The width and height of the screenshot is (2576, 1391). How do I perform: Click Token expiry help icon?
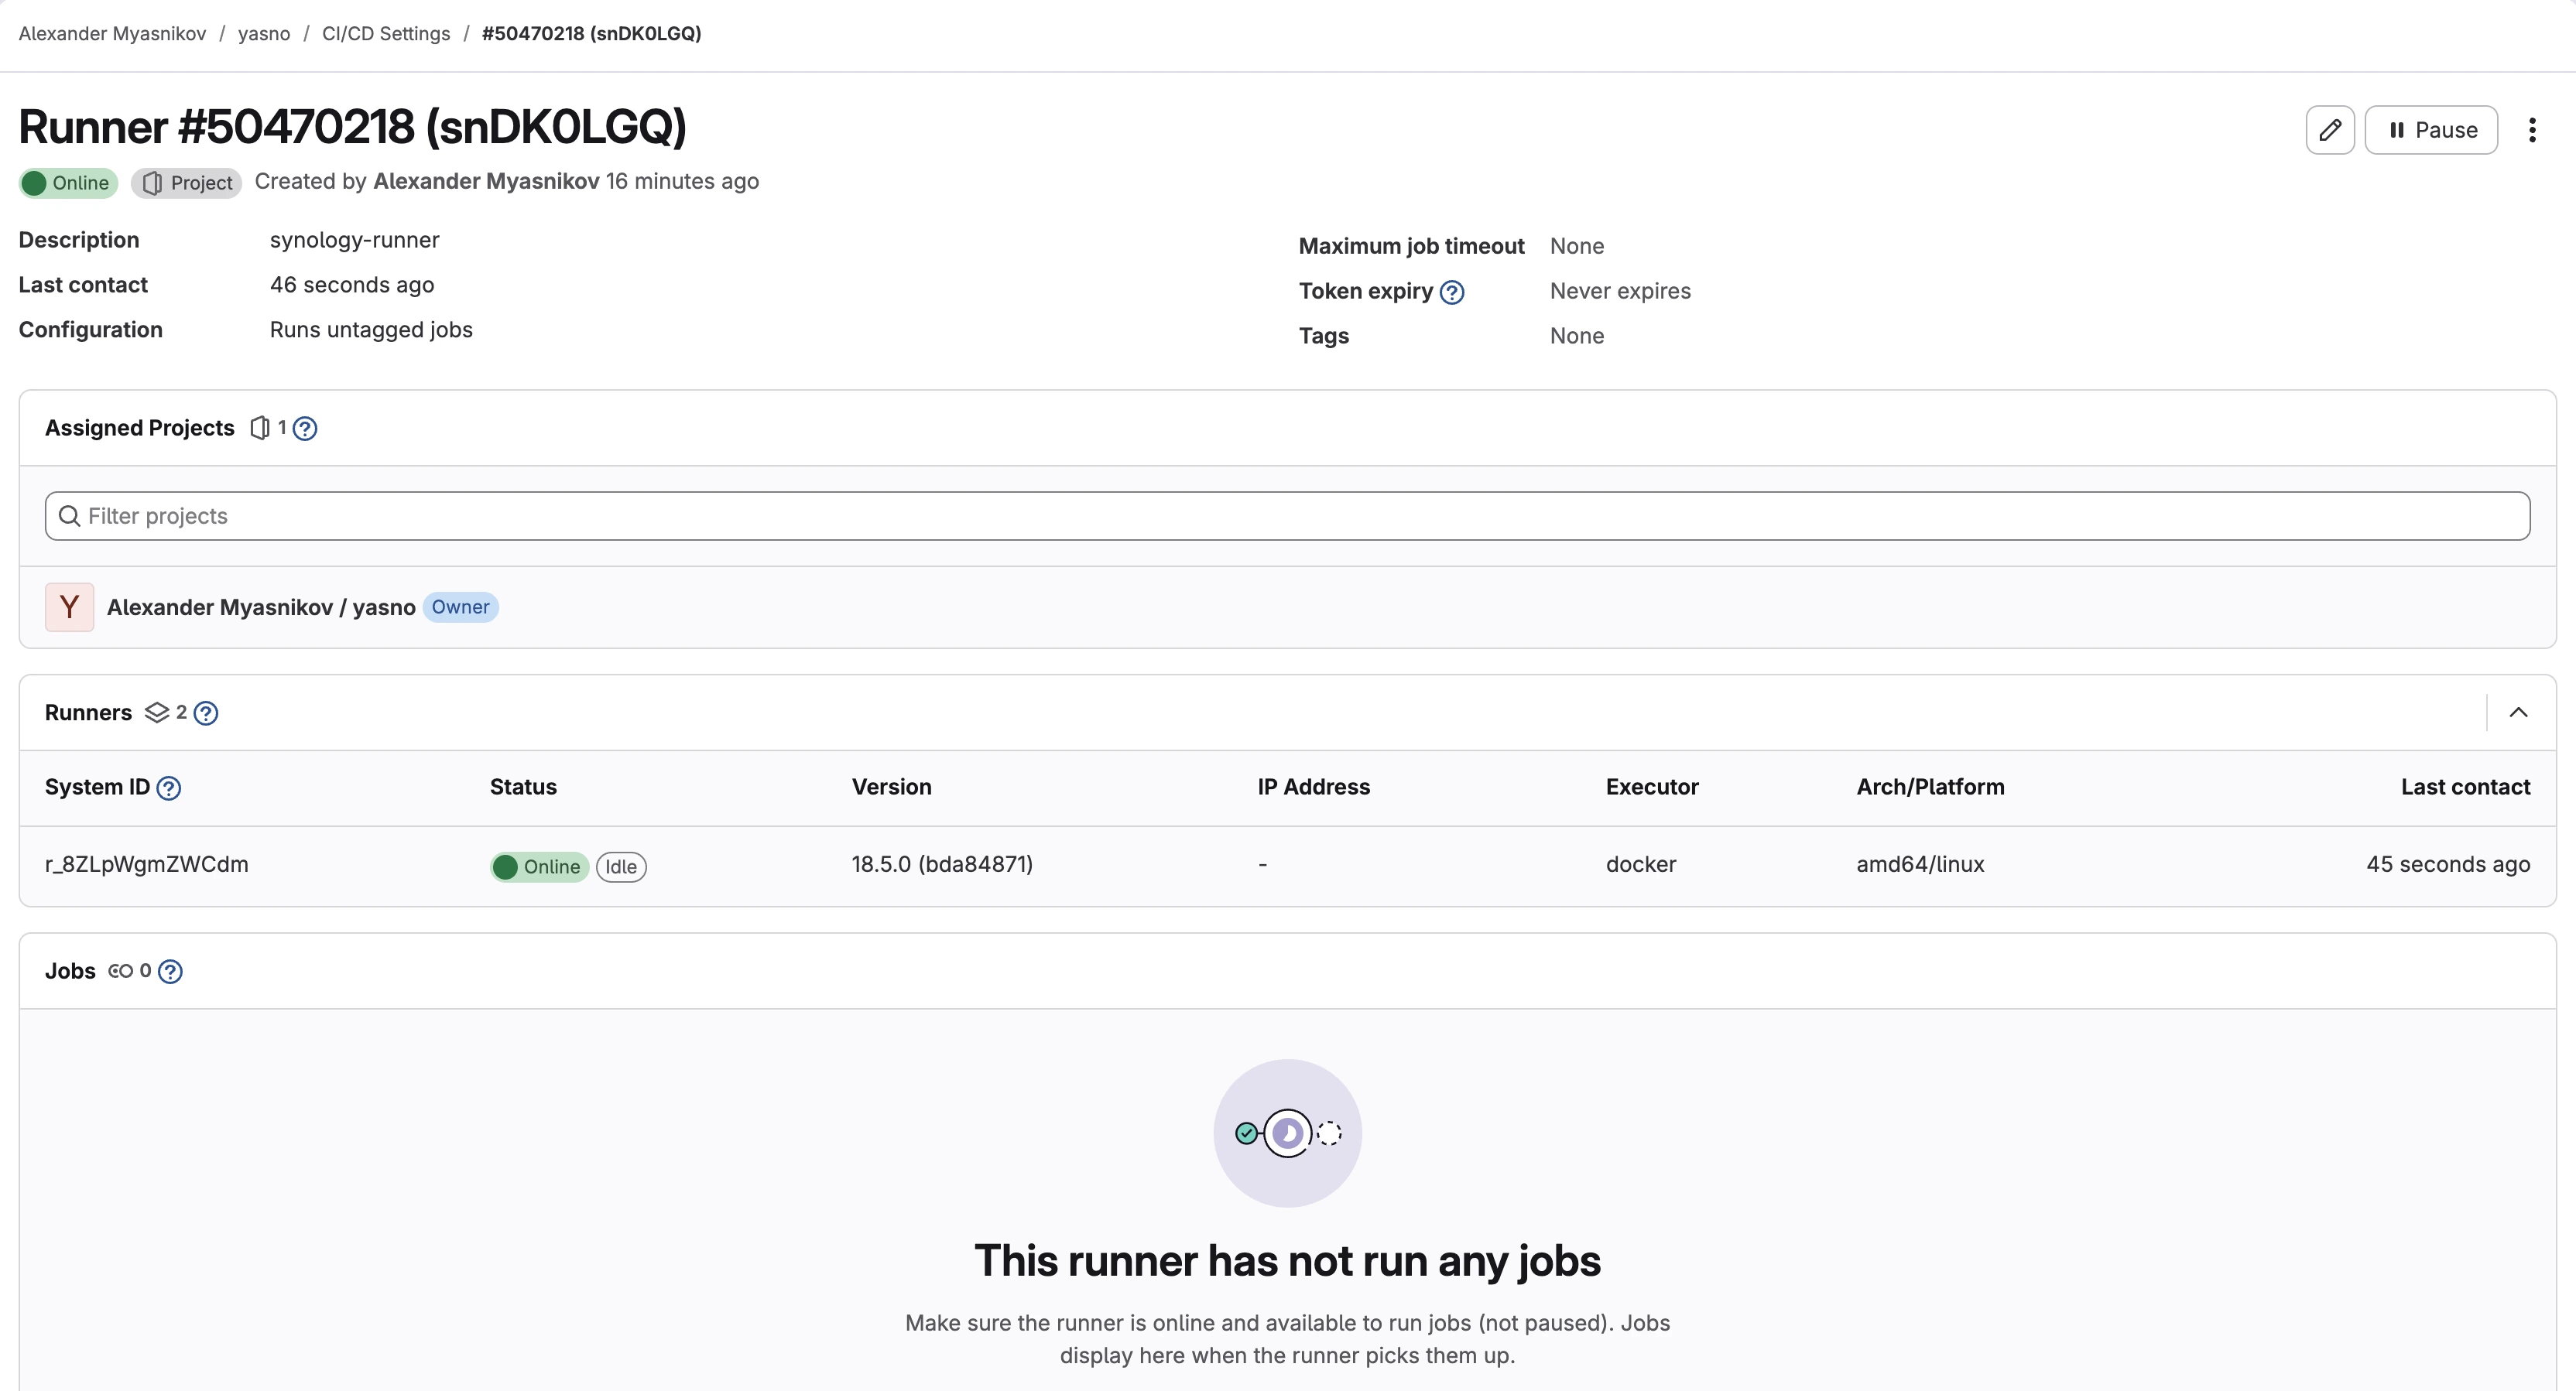pyautogui.click(x=1452, y=292)
